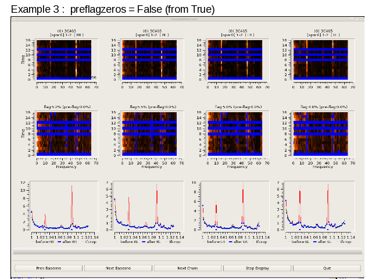Go to the Next Baseline
The width and height of the screenshot is (372, 279).
(x=118, y=268)
